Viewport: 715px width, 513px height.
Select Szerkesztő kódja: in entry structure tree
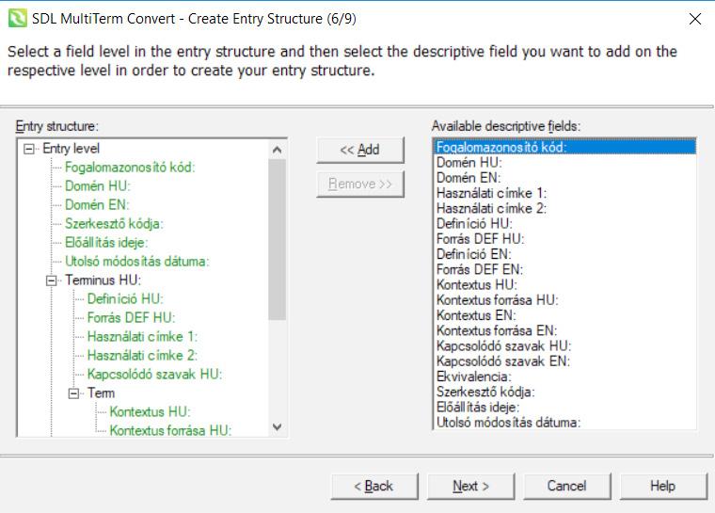tap(114, 224)
